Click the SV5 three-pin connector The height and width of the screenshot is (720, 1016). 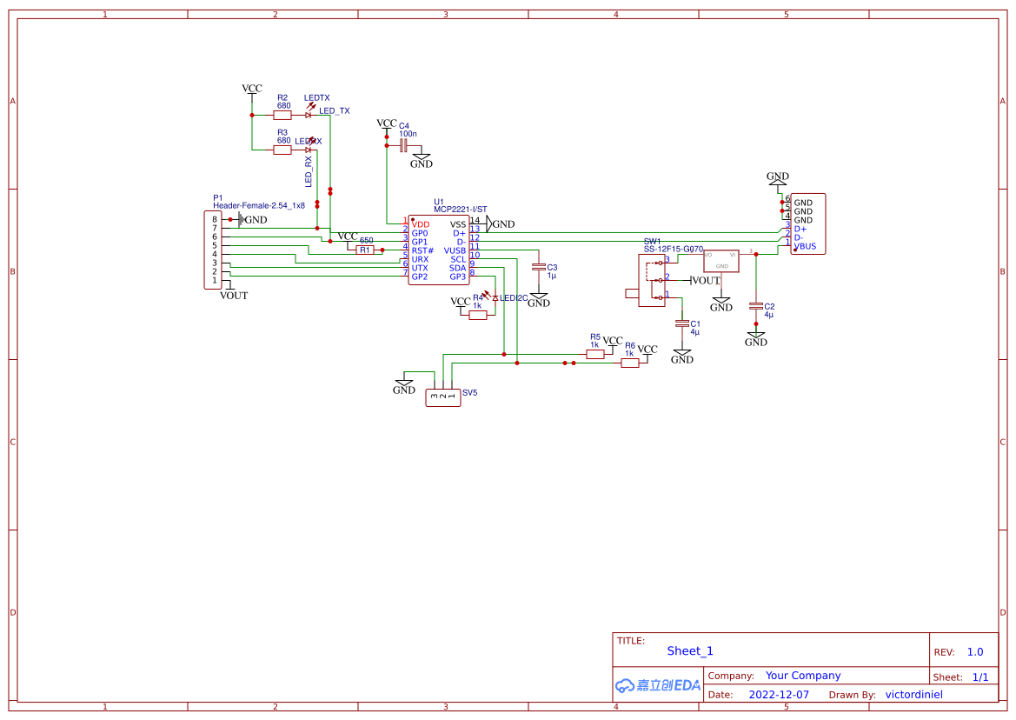[x=442, y=397]
